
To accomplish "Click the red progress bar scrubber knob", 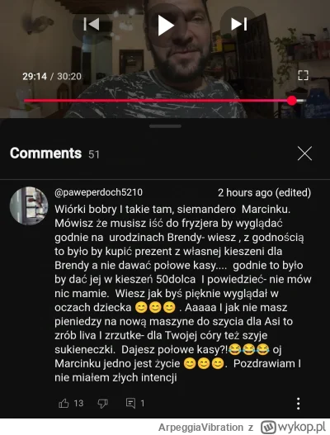I will click(292, 101).
